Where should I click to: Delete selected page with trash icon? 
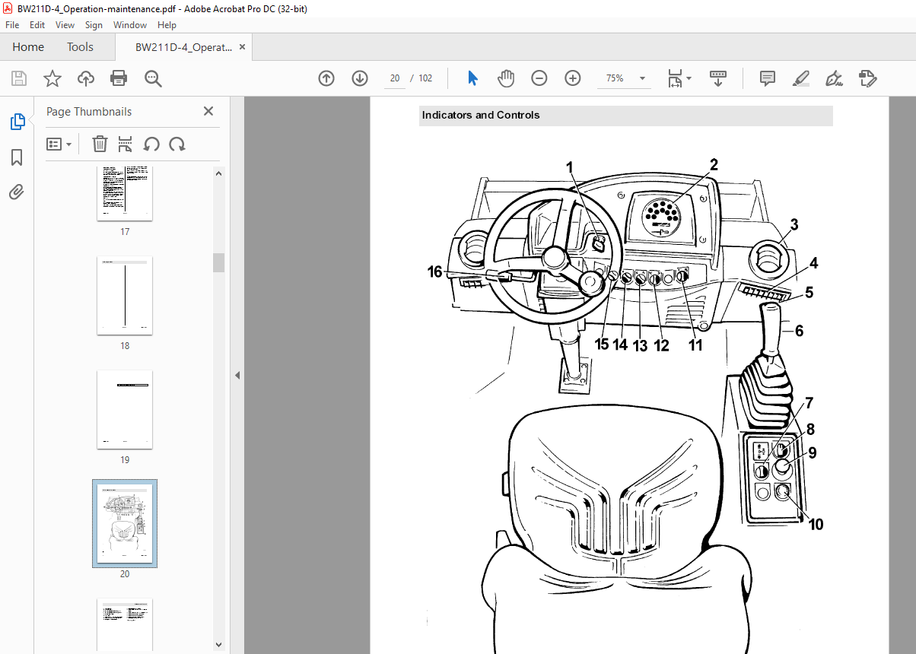100,144
